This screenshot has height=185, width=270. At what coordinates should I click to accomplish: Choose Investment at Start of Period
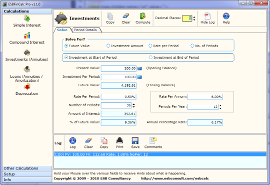point(66,57)
